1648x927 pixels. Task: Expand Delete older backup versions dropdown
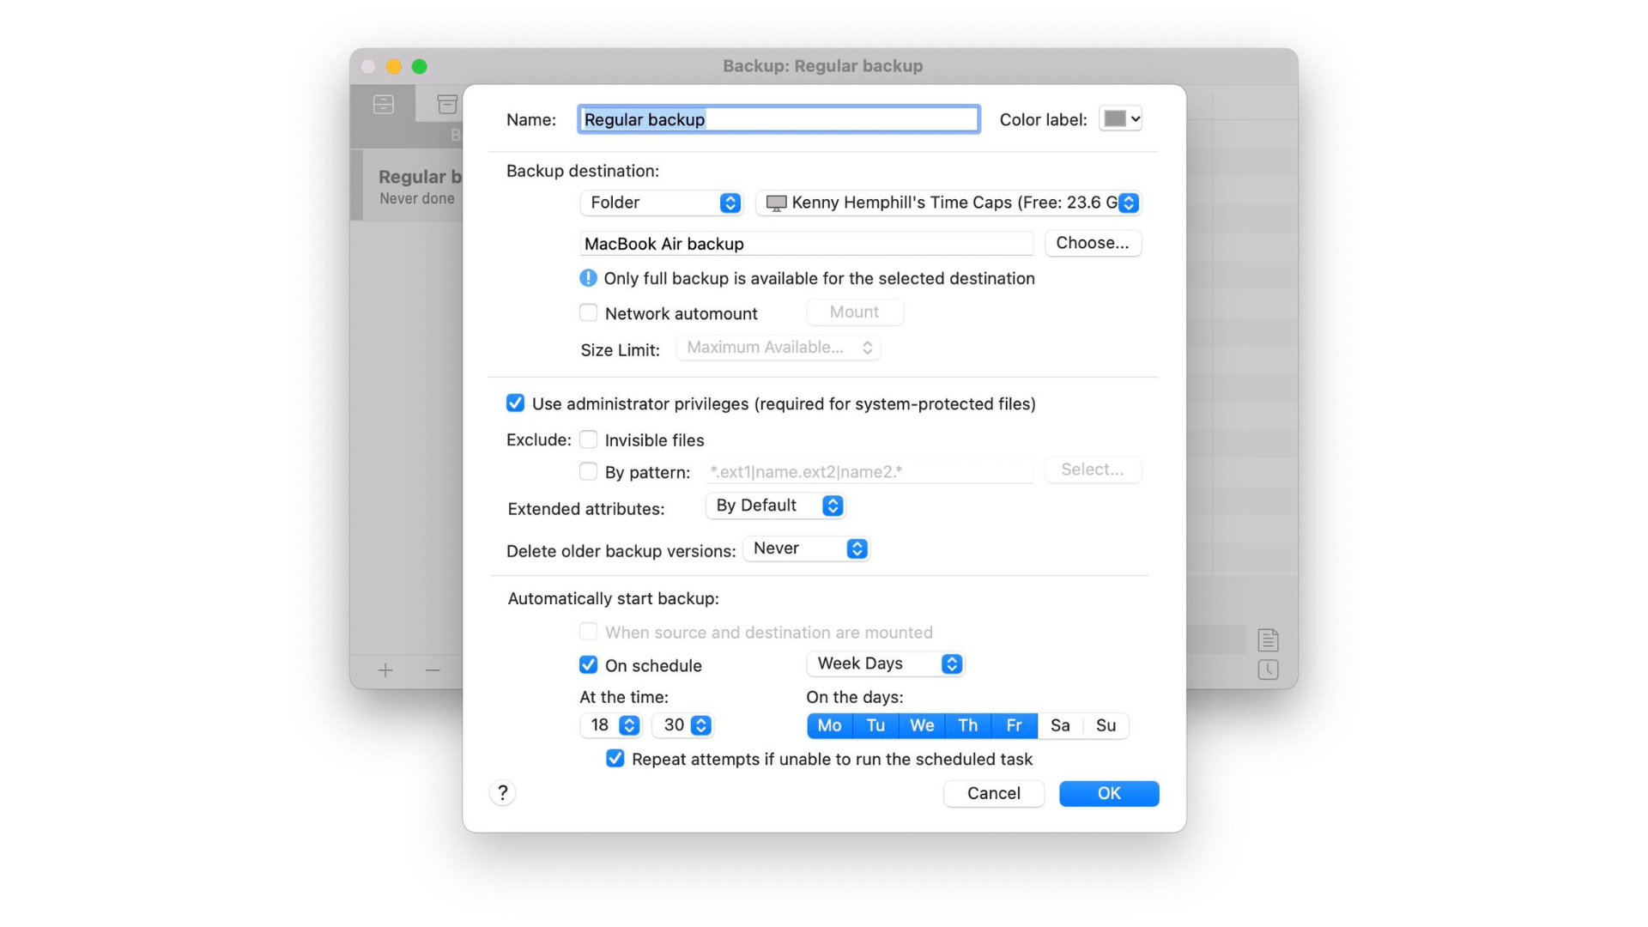pyautogui.click(x=807, y=548)
